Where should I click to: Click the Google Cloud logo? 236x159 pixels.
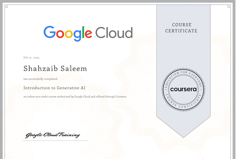point(88,33)
